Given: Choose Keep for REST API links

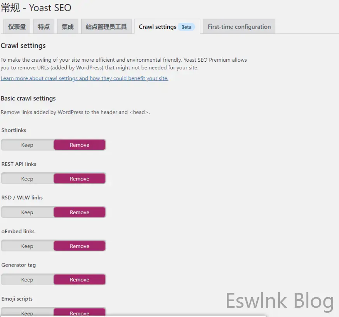Looking at the screenshot, I should tap(27, 179).
